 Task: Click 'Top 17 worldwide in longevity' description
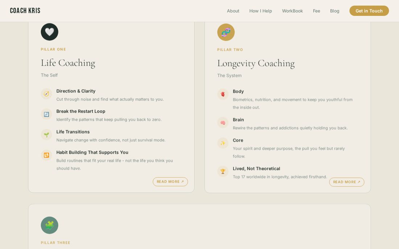(280, 177)
